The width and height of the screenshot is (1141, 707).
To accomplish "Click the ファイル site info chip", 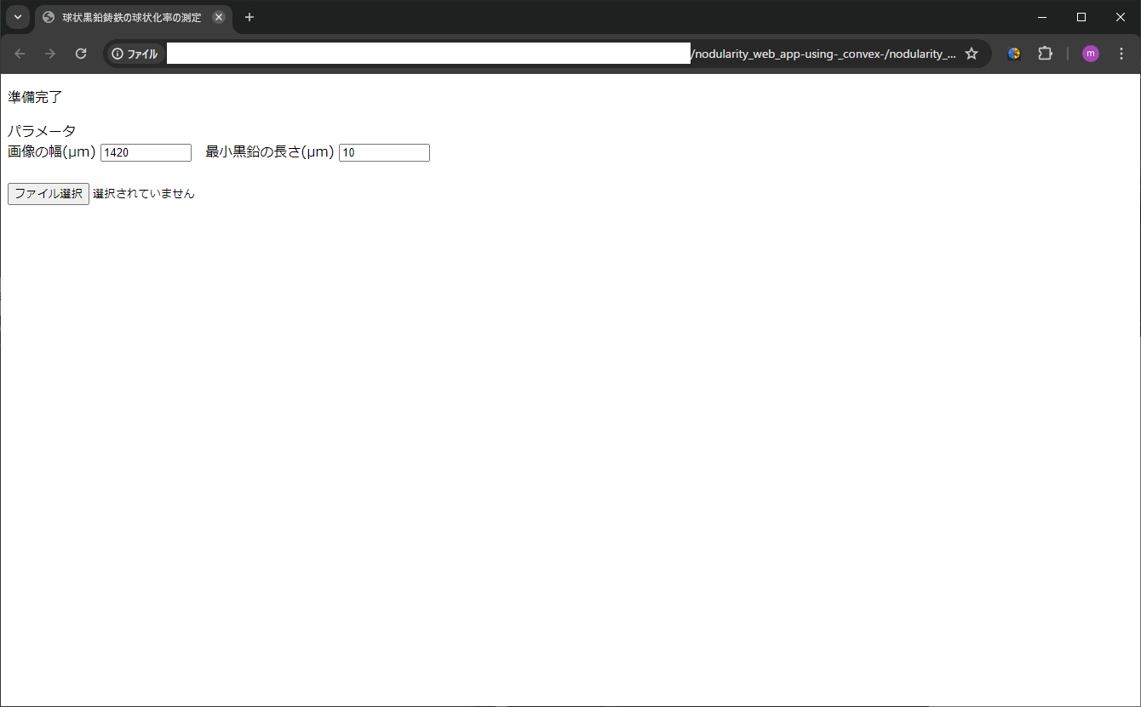I will [135, 54].
